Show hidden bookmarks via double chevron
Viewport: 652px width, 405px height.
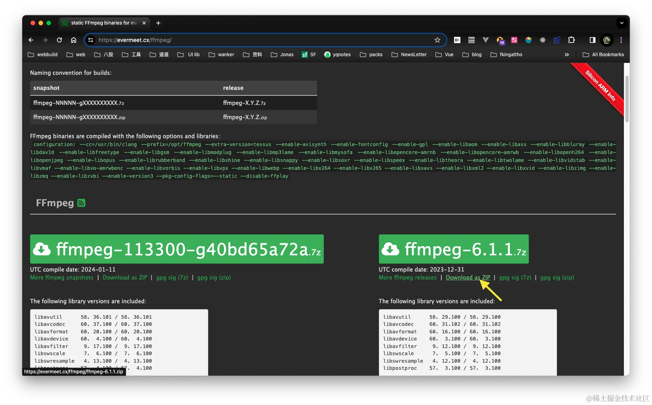click(x=566, y=55)
